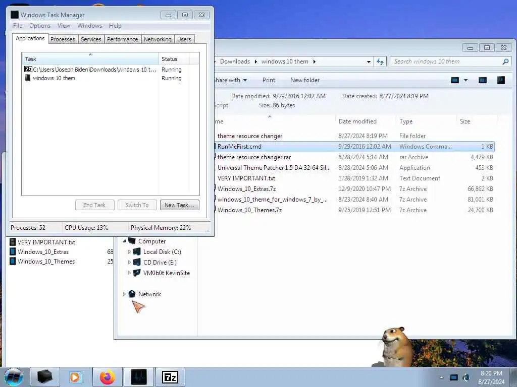The image size is (517, 387).
Task: Click Downloads in the address breadcrumb
Action: (x=235, y=61)
